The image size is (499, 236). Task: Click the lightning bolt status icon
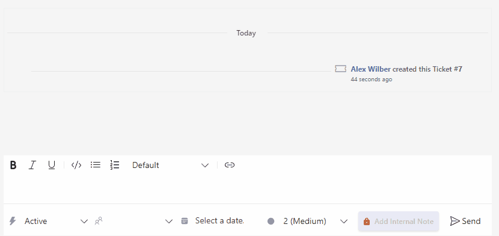(x=13, y=221)
